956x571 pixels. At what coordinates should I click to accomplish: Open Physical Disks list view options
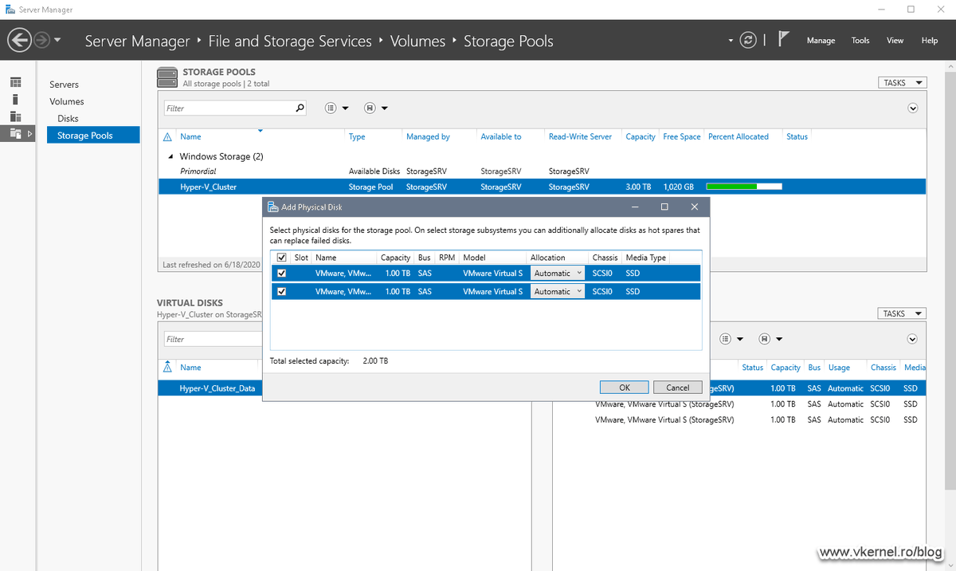click(731, 339)
